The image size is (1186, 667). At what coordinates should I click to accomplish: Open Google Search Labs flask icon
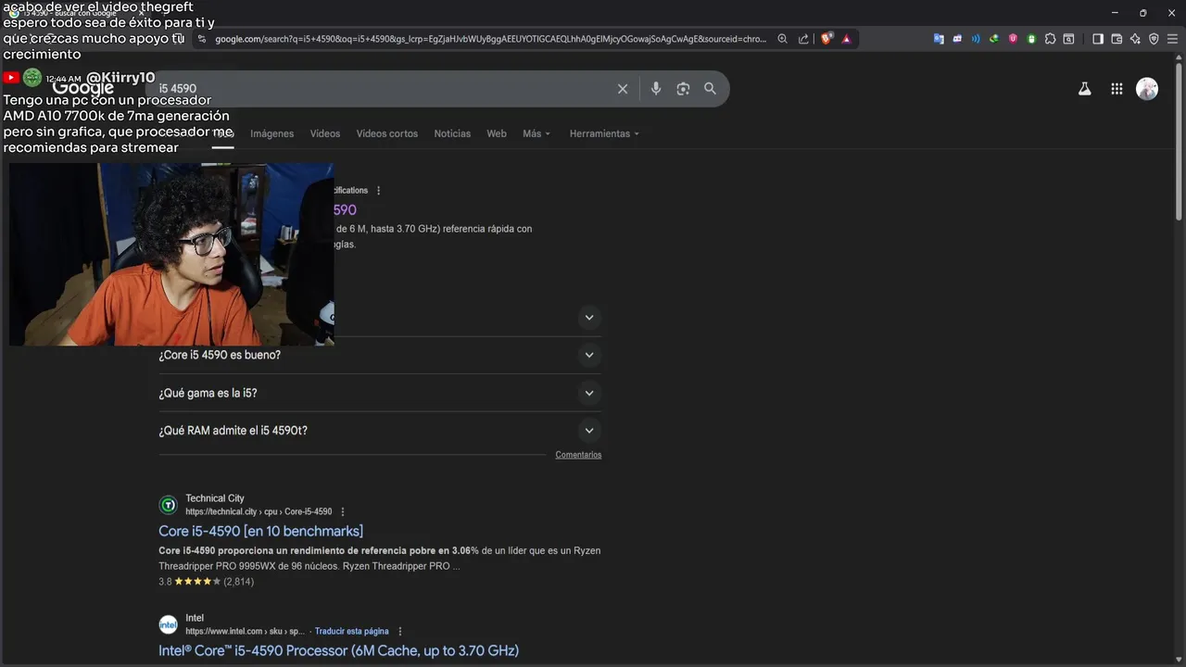click(x=1084, y=89)
